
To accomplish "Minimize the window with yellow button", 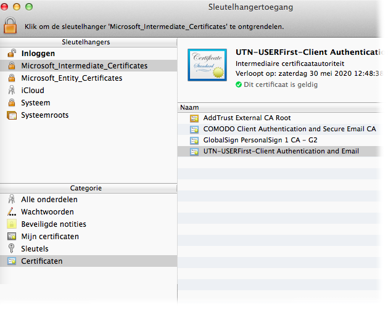I will tap(17, 7).
